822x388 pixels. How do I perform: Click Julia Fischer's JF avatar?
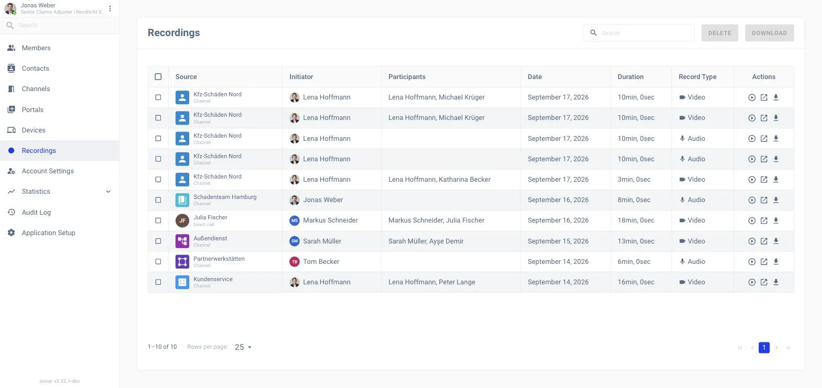(x=182, y=220)
